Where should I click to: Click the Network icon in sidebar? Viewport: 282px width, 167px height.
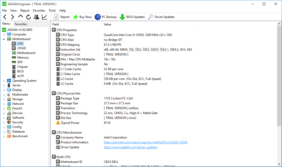click(9, 104)
